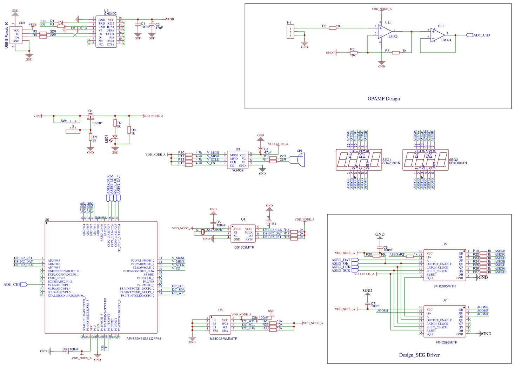Select the U7 74HC595 shift register
Image resolution: width=515 pixels, height=367 pixels.
pyautogui.click(x=445, y=321)
